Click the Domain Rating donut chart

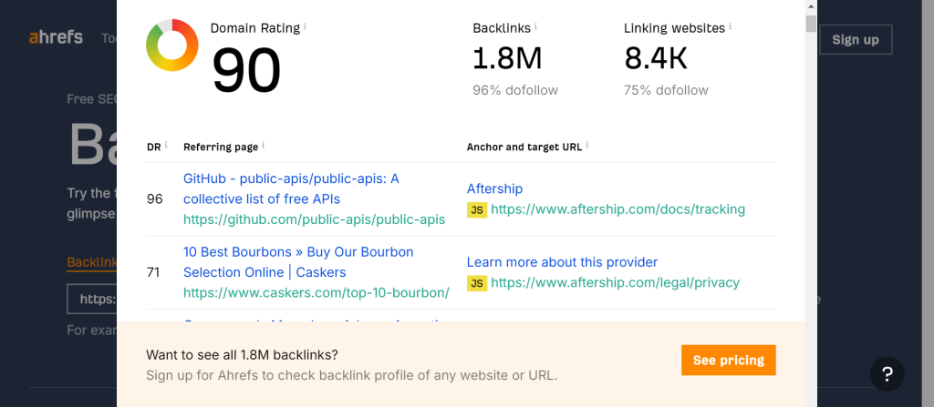click(172, 46)
